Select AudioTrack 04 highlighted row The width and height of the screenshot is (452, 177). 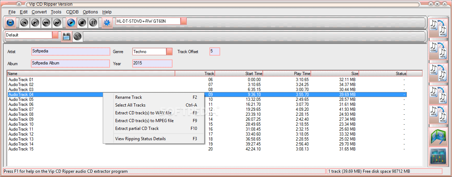tap(207, 95)
